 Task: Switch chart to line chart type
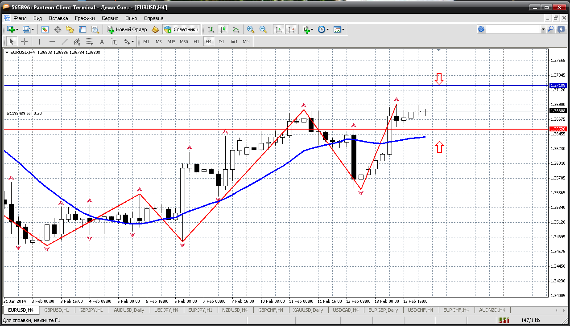(236, 29)
